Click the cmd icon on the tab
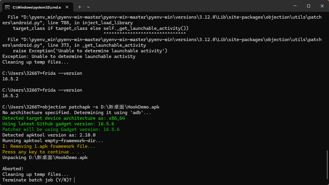 (x=8, y=7)
